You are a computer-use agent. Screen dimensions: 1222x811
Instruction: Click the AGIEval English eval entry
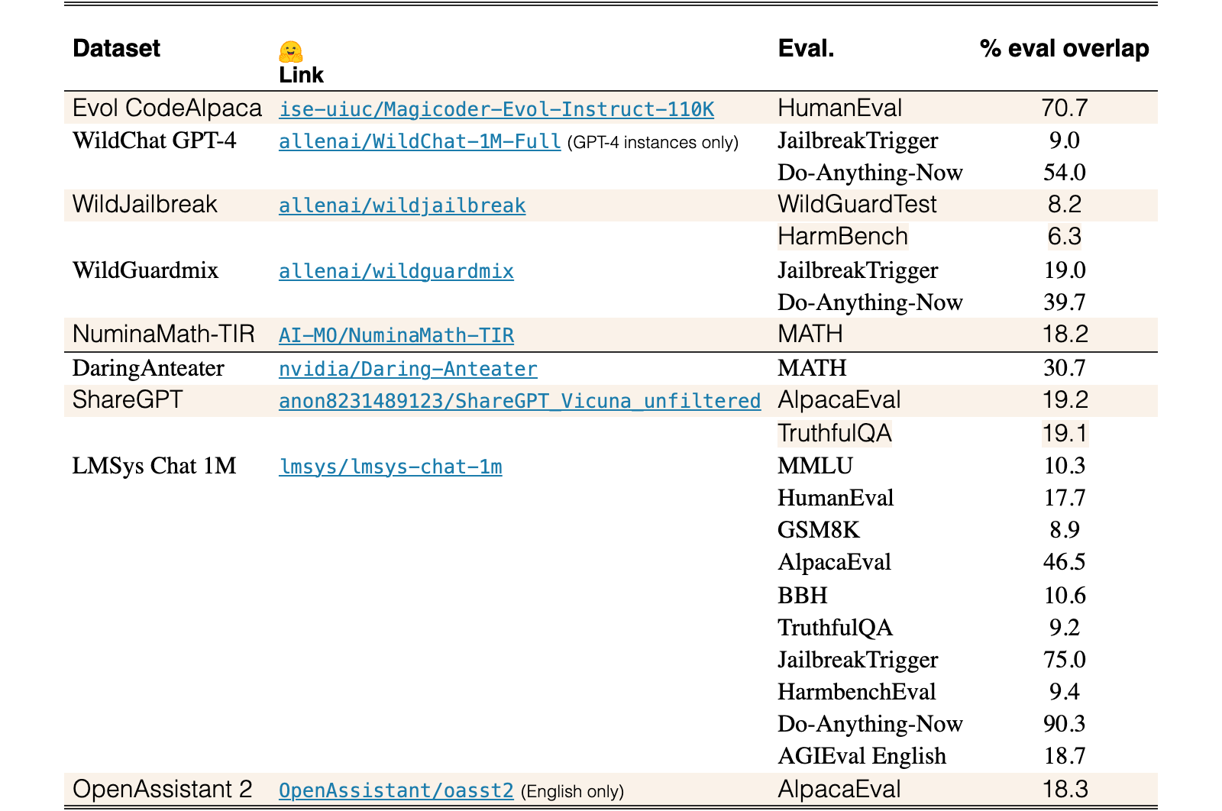click(x=862, y=756)
